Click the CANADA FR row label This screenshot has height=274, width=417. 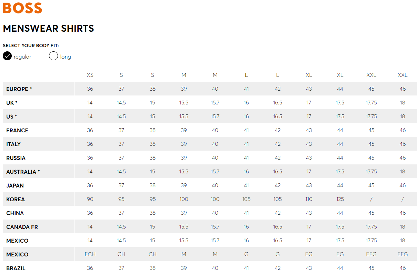click(x=22, y=227)
